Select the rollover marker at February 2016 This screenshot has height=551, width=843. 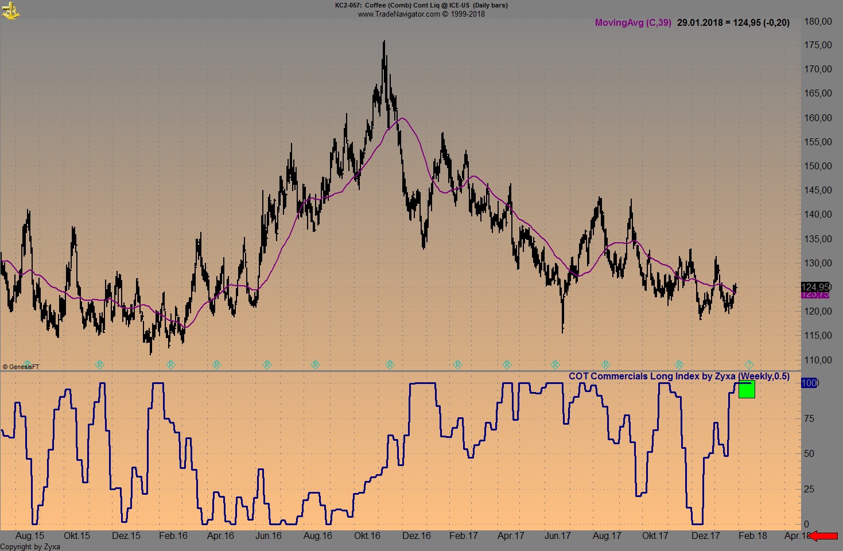tap(170, 364)
